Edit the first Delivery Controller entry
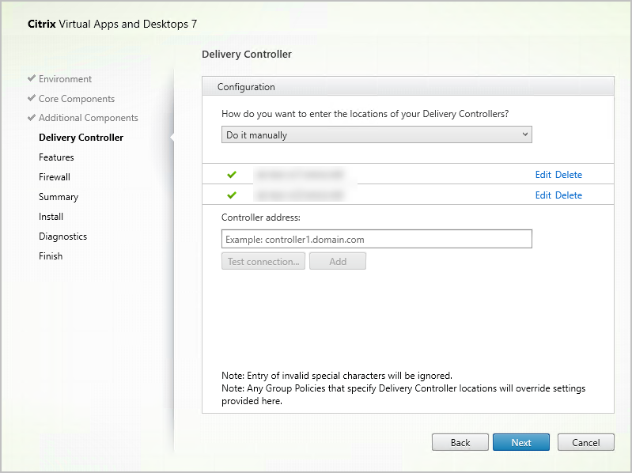 point(543,175)
